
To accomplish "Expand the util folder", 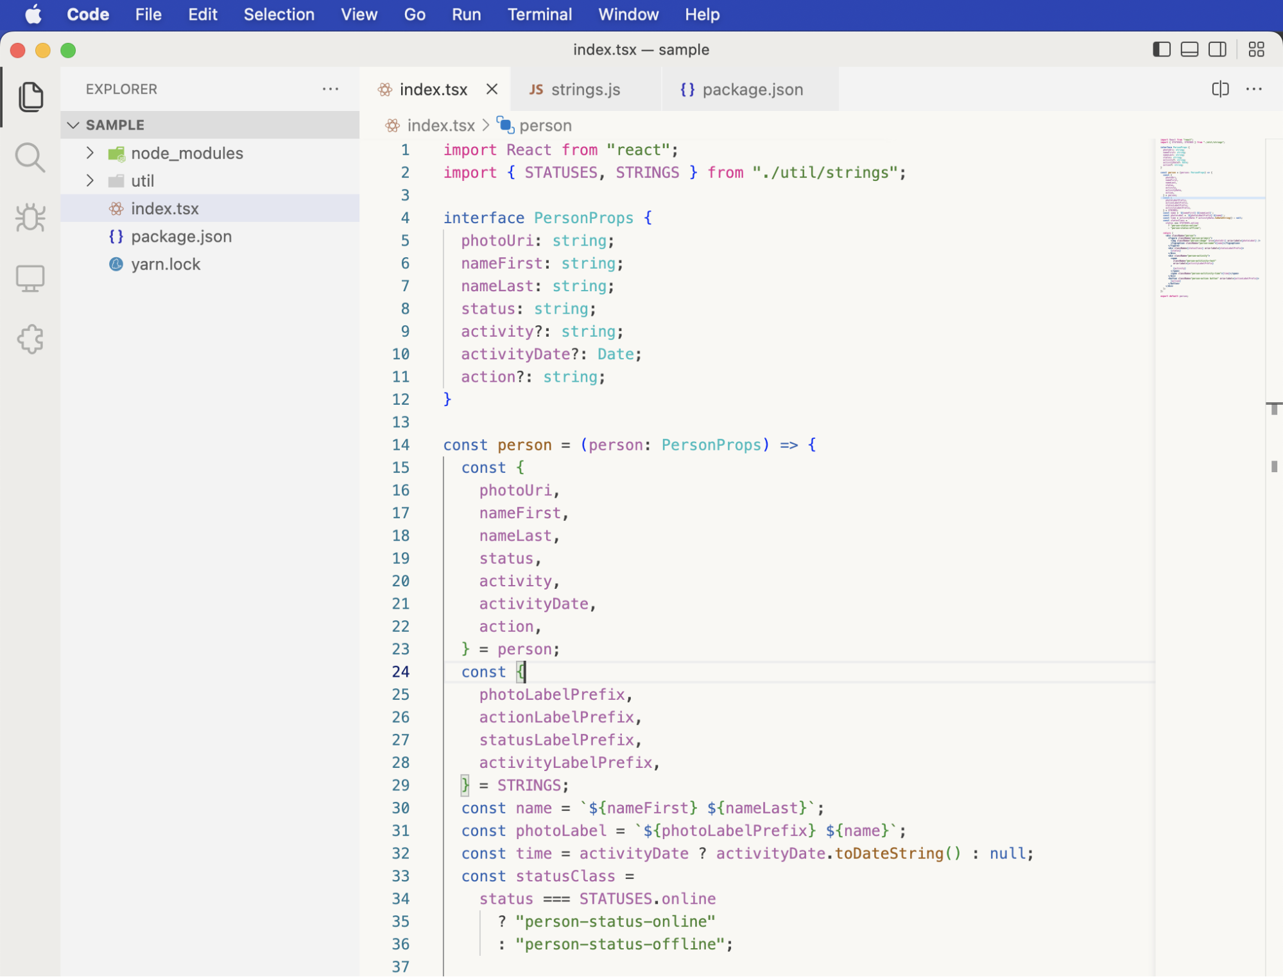I will tap(89, 180).
